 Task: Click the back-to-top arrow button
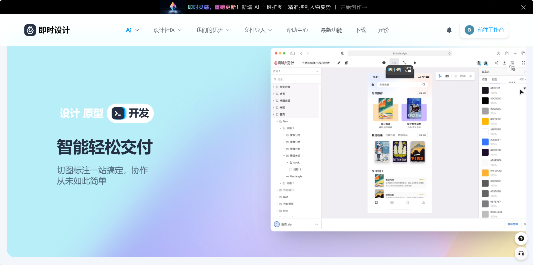point(521,238)
